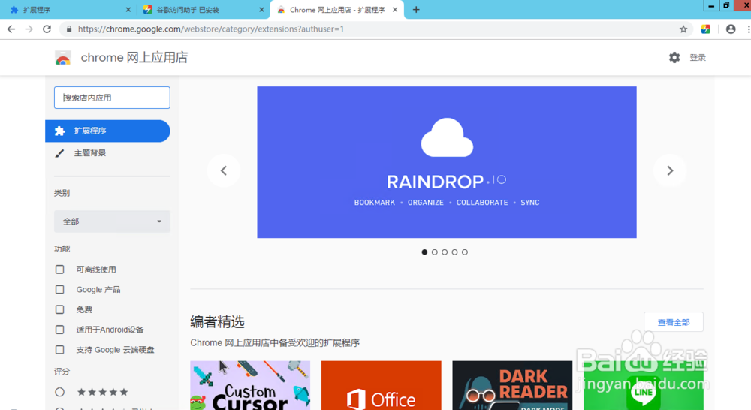
Task: Select the Chrome 网上应用店 tab
Action: coord(337,10)
